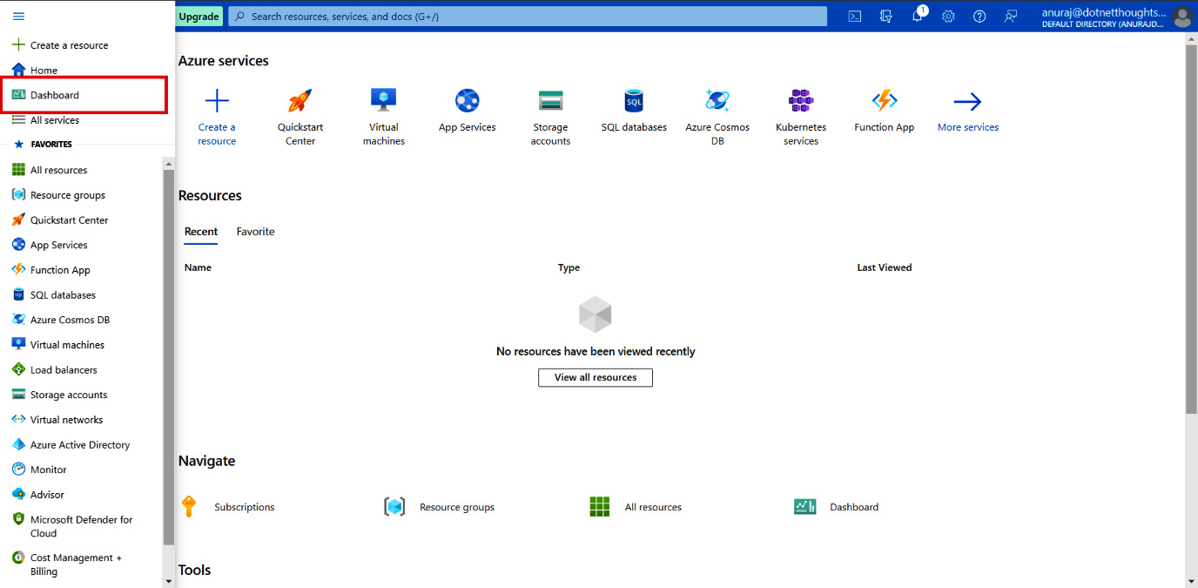The width and height of the screenshot is (1198, 588).
Task: Open Resource groups favorite in sidebar
Action: pyautogui.click(x=58, y=195)
